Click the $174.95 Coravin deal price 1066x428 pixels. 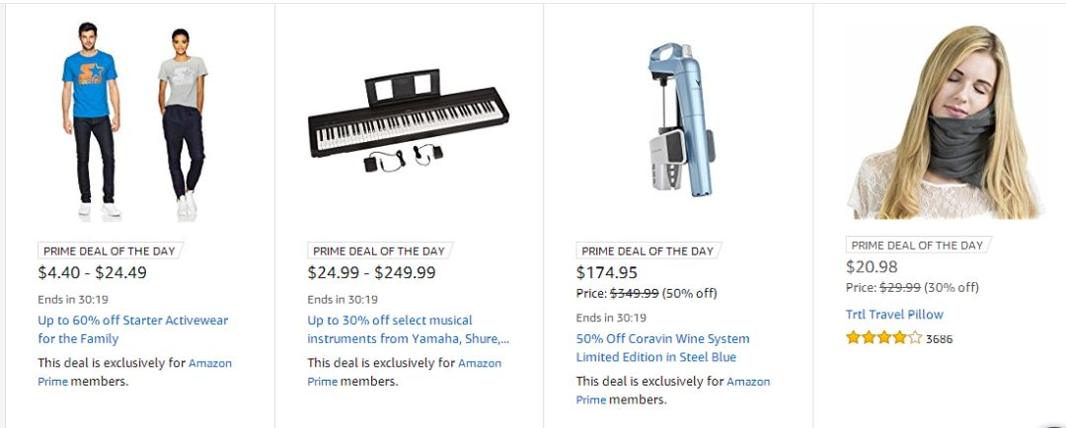coord(607,272)
